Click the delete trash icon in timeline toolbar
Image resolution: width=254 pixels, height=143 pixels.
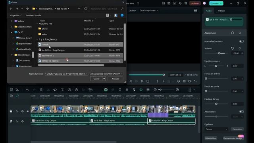(x=41, y=90)
